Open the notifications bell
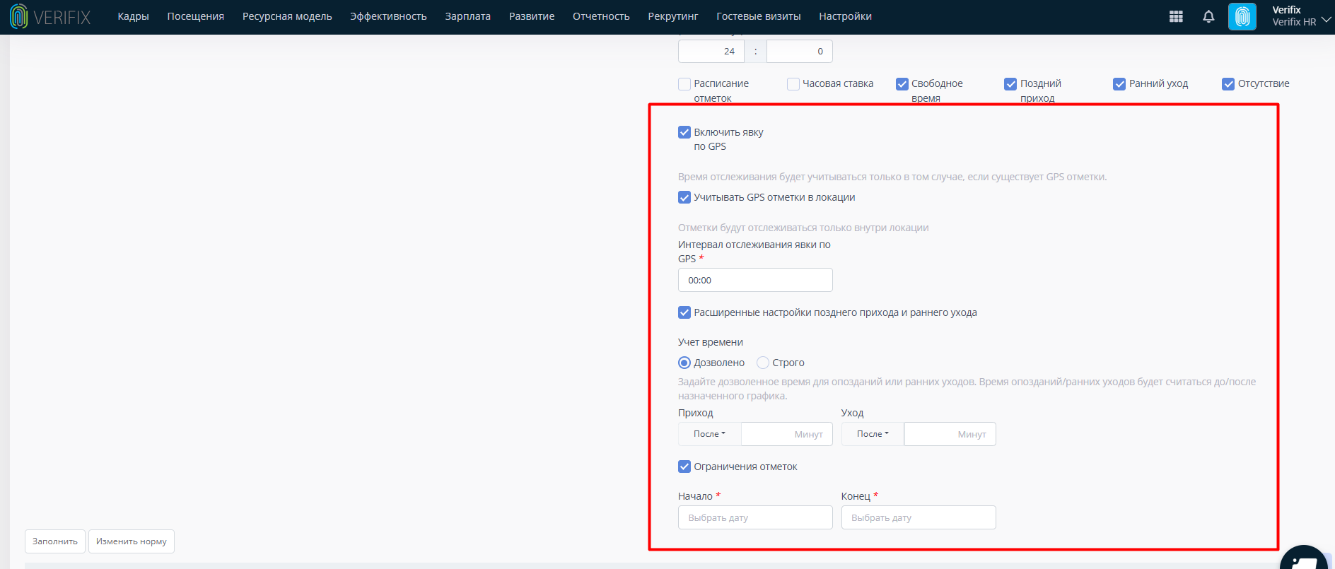Image resolution: width=1335 pixels, height=569 pixels. (x=1208, y=16)
